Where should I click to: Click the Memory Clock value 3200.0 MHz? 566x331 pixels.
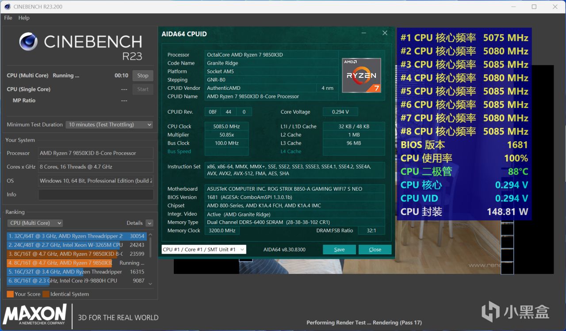click(222, 231)
